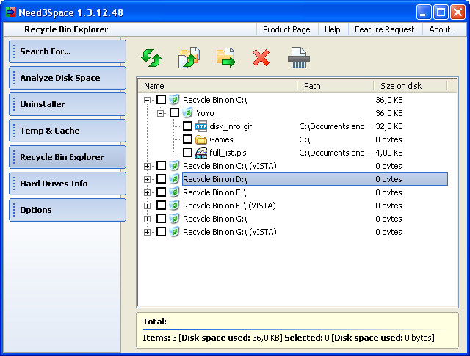Select the Recycle Bin Explorer sidebar button
470x356 pixels.
68,157
